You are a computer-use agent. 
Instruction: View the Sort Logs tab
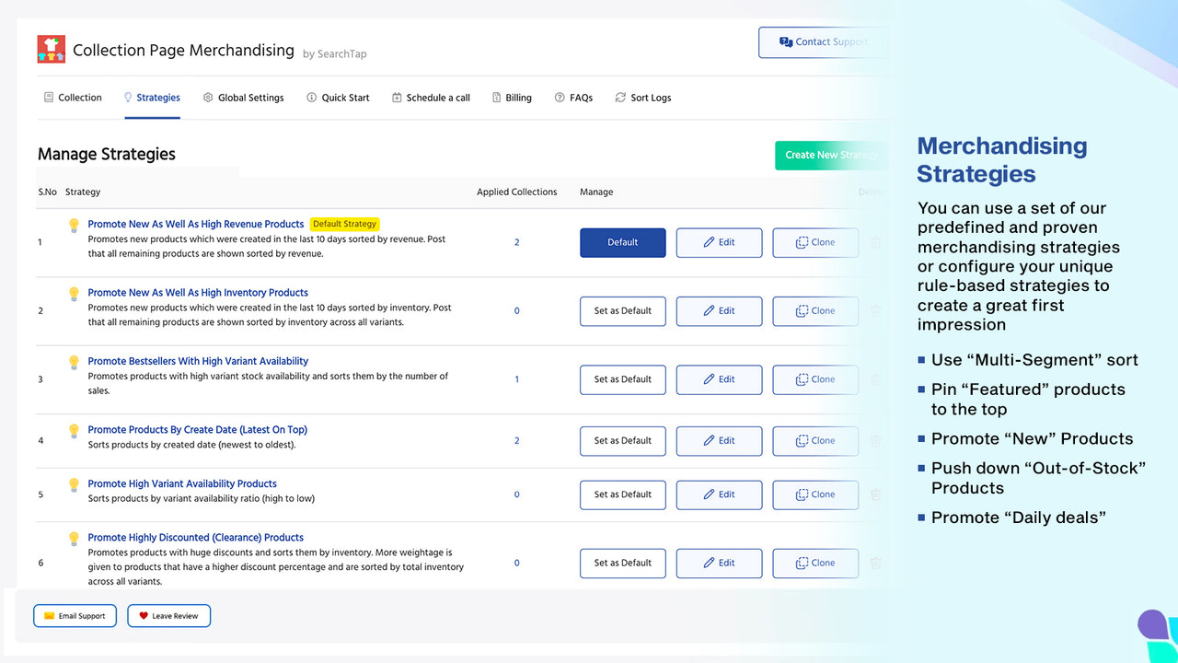pos(642,98)
